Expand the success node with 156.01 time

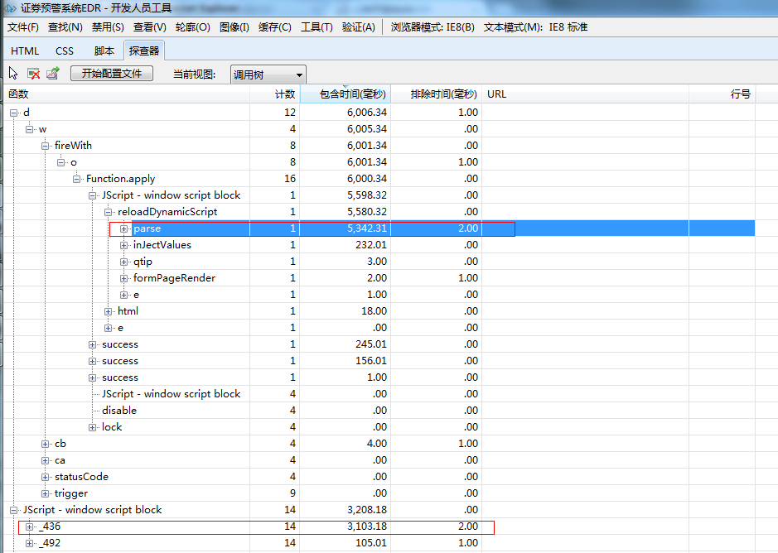[x=92, y=362]
